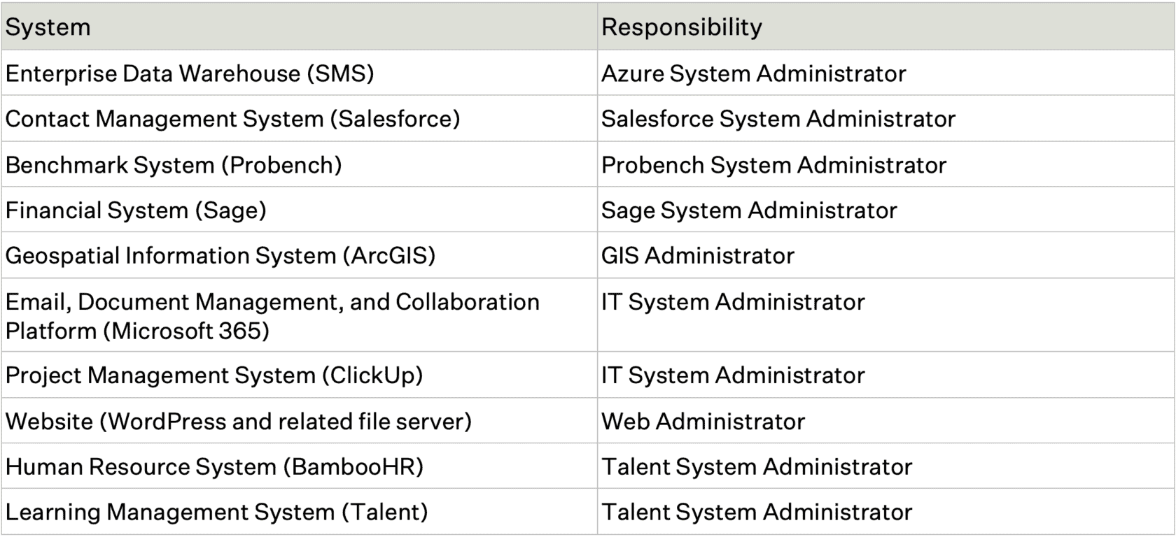The height and width of the screenshot is (537, 1176).
Task: Click the Project Management System (ClickUp) cell
Action: pyautogui.click(x=214, y=375)
